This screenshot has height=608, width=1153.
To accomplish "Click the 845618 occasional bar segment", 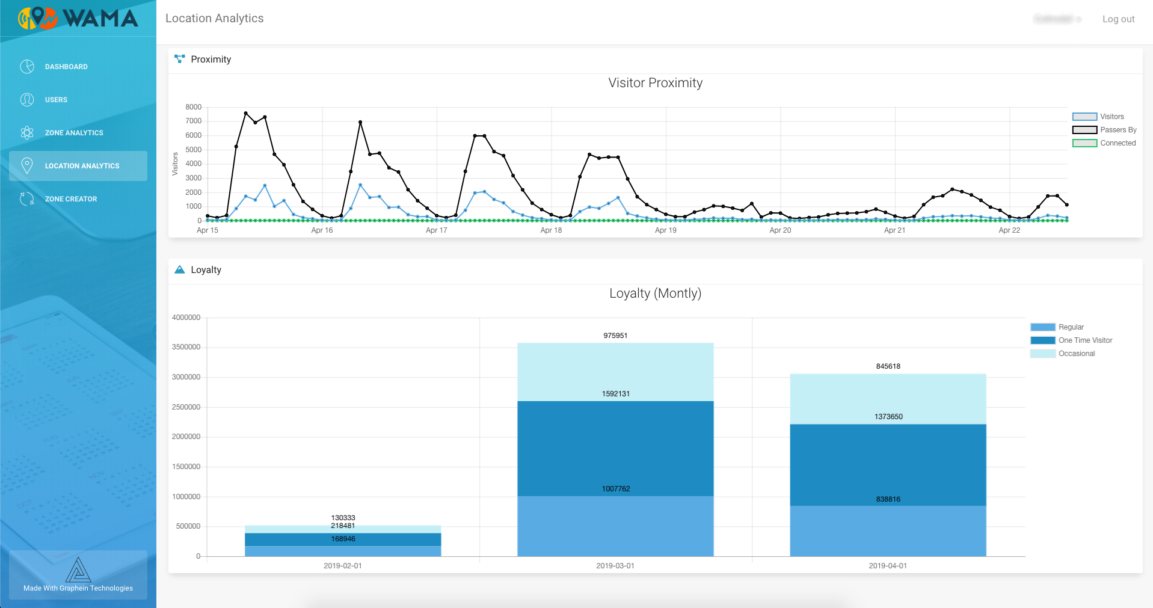I will click(888, 399).
